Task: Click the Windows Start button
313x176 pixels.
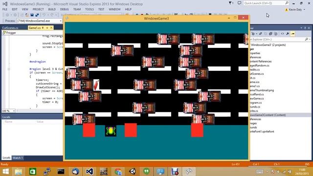Action: pos(5,172)
